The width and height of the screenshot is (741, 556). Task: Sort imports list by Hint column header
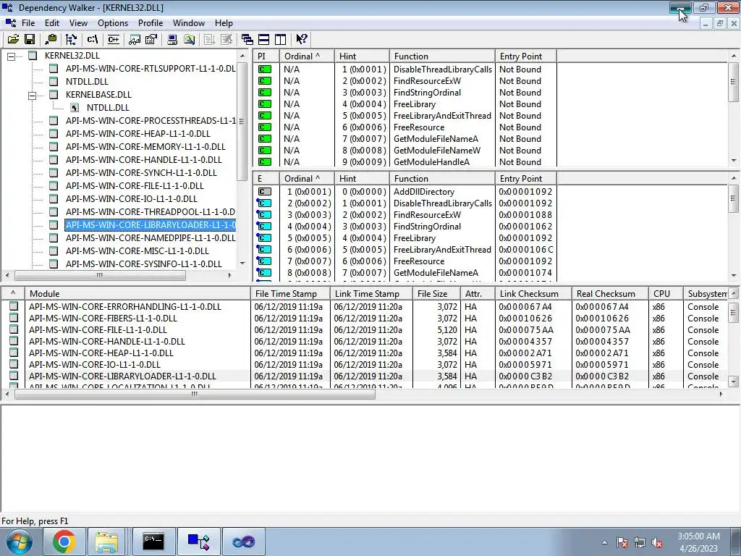point(362,56)
